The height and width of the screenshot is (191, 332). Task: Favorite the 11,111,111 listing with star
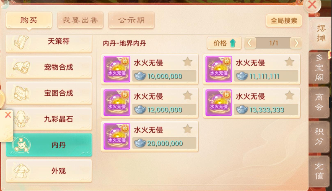289,62
